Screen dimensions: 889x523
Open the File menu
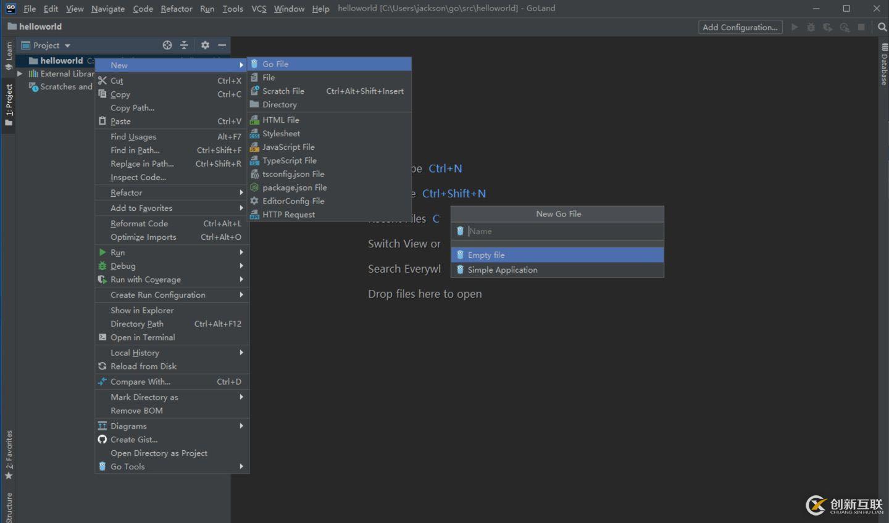click(30, 9)
